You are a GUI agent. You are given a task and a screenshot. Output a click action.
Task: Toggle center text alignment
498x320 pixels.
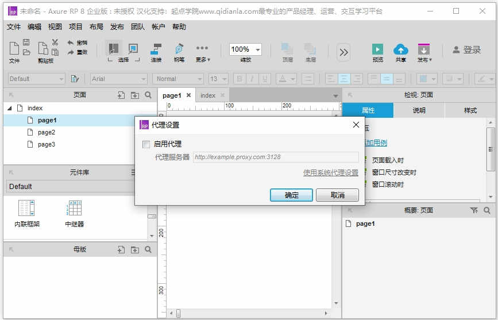point(343,79)
